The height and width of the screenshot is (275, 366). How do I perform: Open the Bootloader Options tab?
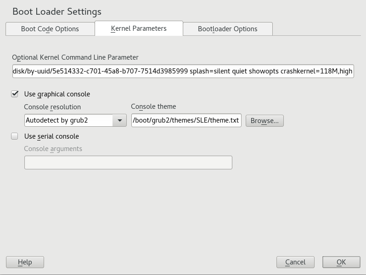227,29
